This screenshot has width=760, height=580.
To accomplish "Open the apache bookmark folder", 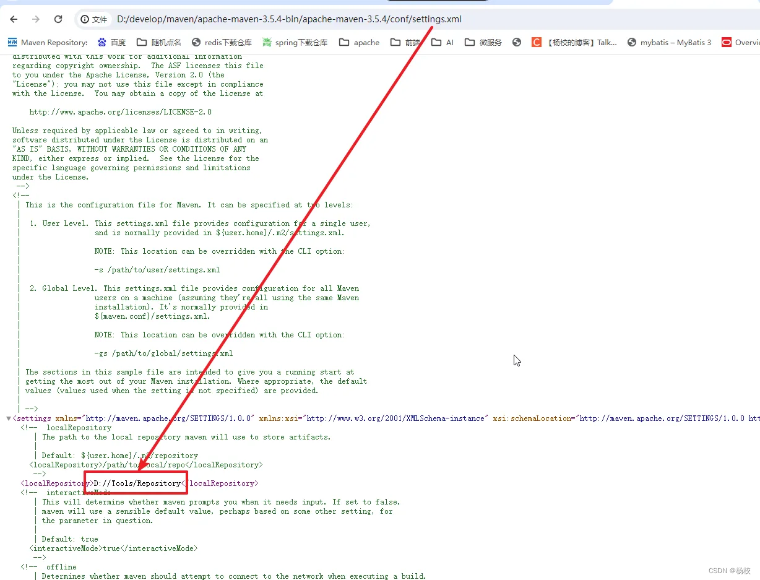I will (x=360, y=42).
